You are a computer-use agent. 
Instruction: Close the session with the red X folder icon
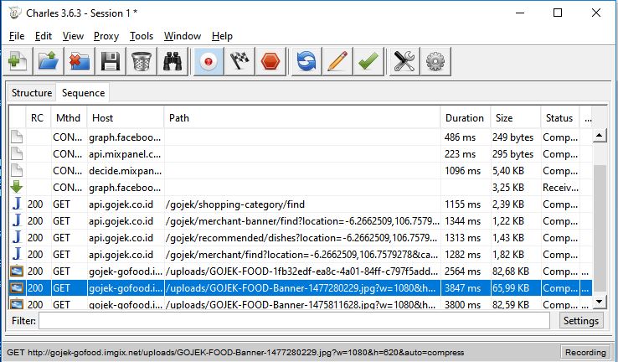(x=80, y=61)
